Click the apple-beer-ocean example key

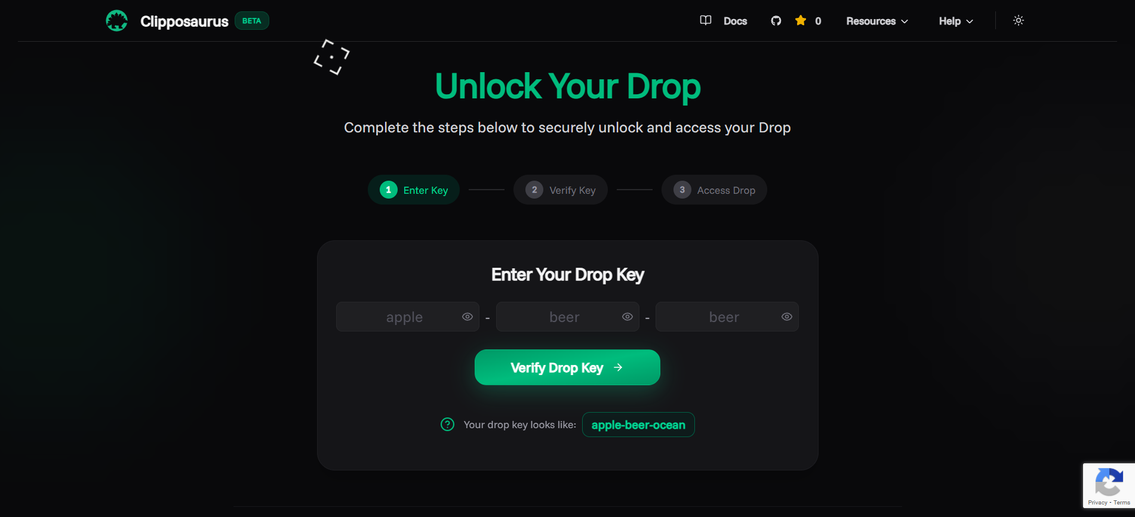point(638,425)
